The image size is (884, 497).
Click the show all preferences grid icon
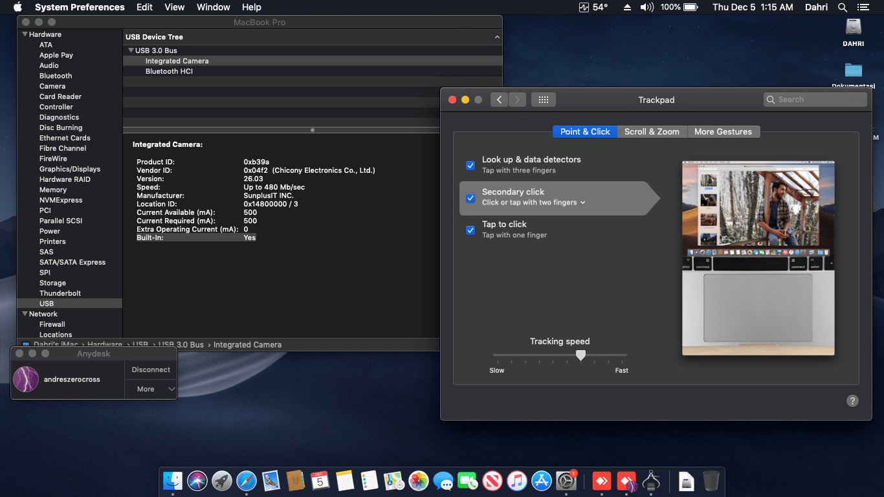(x=543, y=100)
